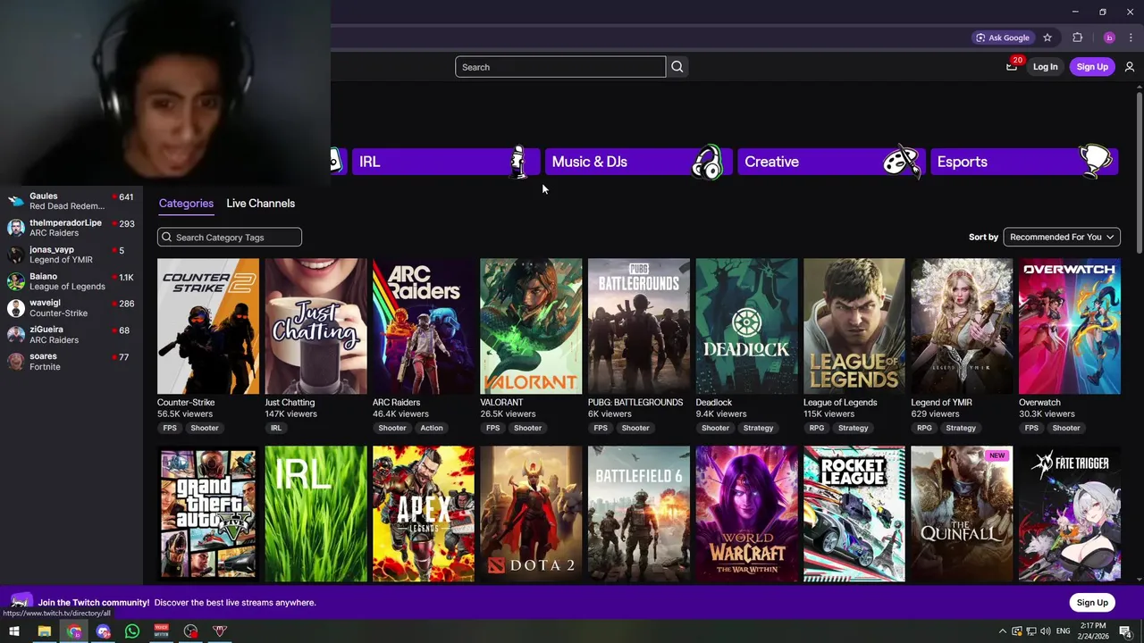
Task: Open theImperadorLipe sidebar channel
Action: (71, 228)
